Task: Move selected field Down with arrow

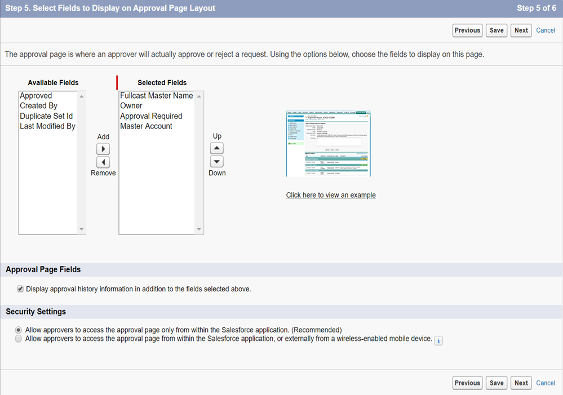Action: [x=217, y=162]
